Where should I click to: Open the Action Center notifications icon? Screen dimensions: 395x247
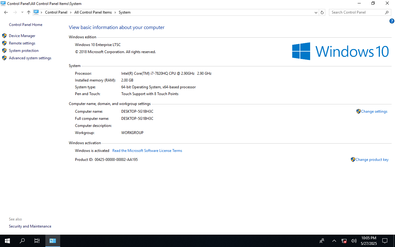(385, 241)
